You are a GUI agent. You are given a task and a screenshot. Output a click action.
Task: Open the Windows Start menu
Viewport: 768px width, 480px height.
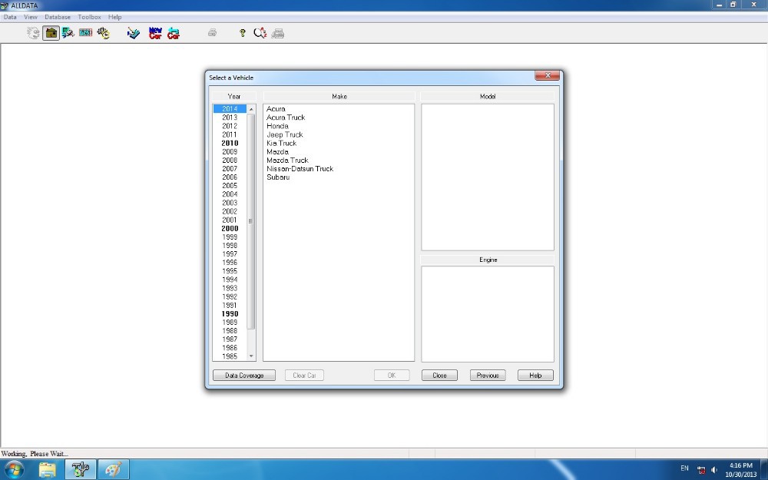coord(14,469)
